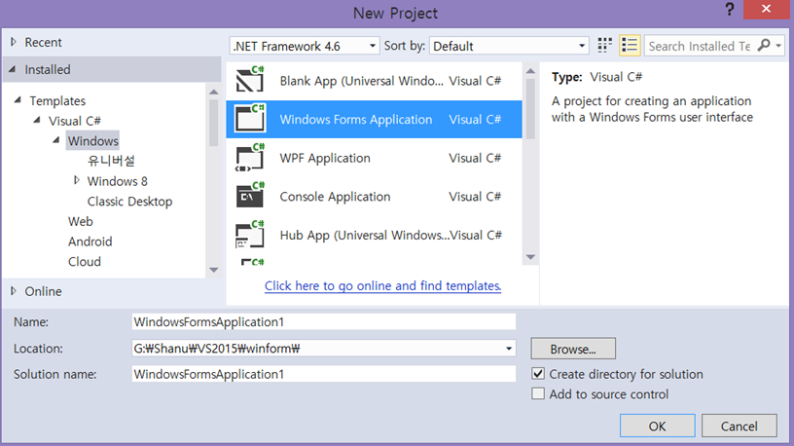Enable Add to source control
The height and width of the screenshot is (446, 794).
point(538,394)
